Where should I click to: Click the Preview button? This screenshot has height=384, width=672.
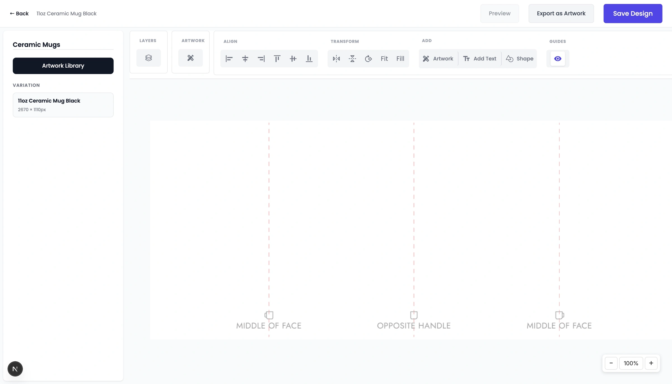pos(500,13)
